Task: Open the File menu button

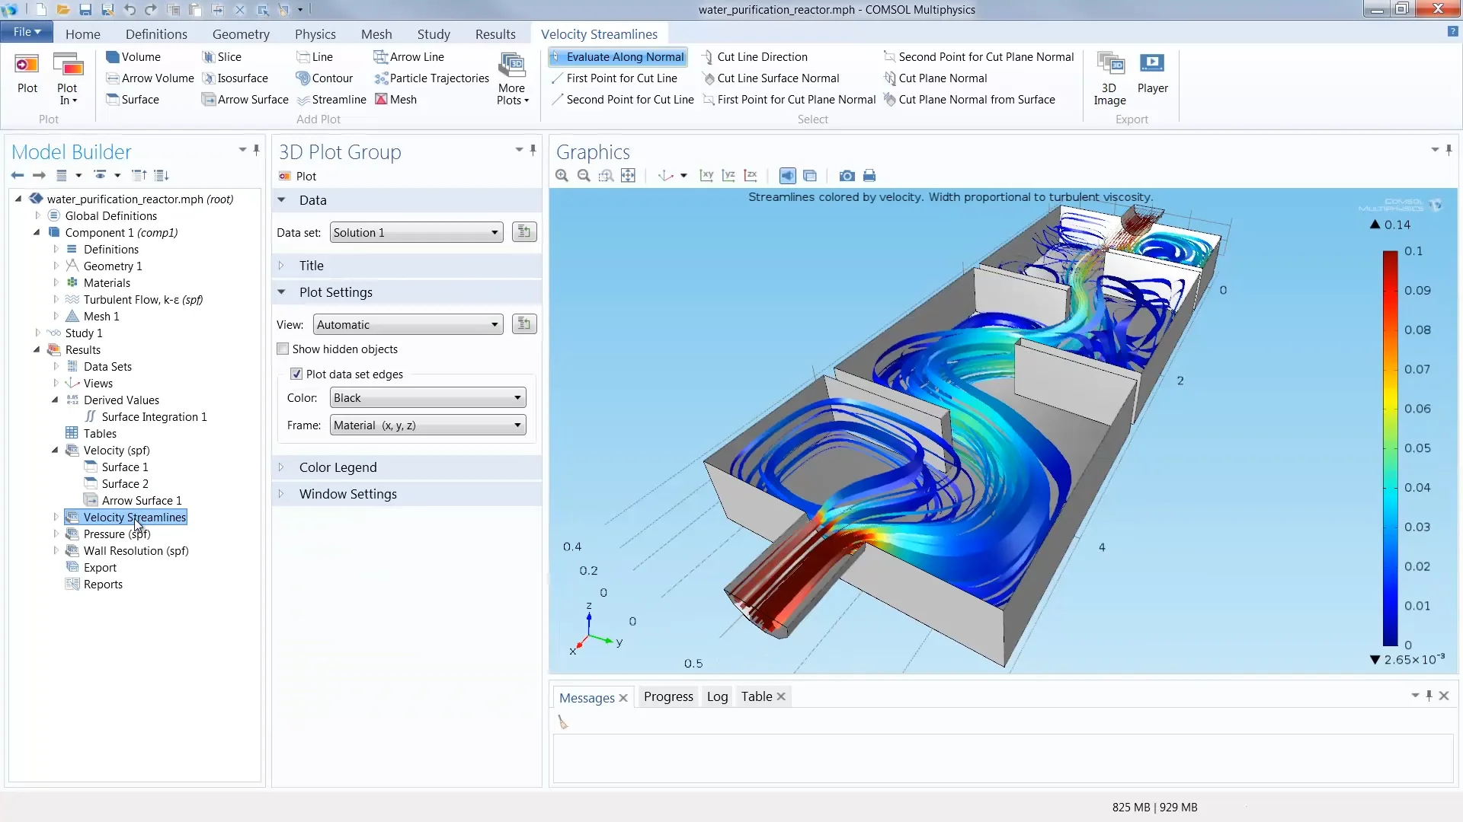Action: click(x=27, y=32)
